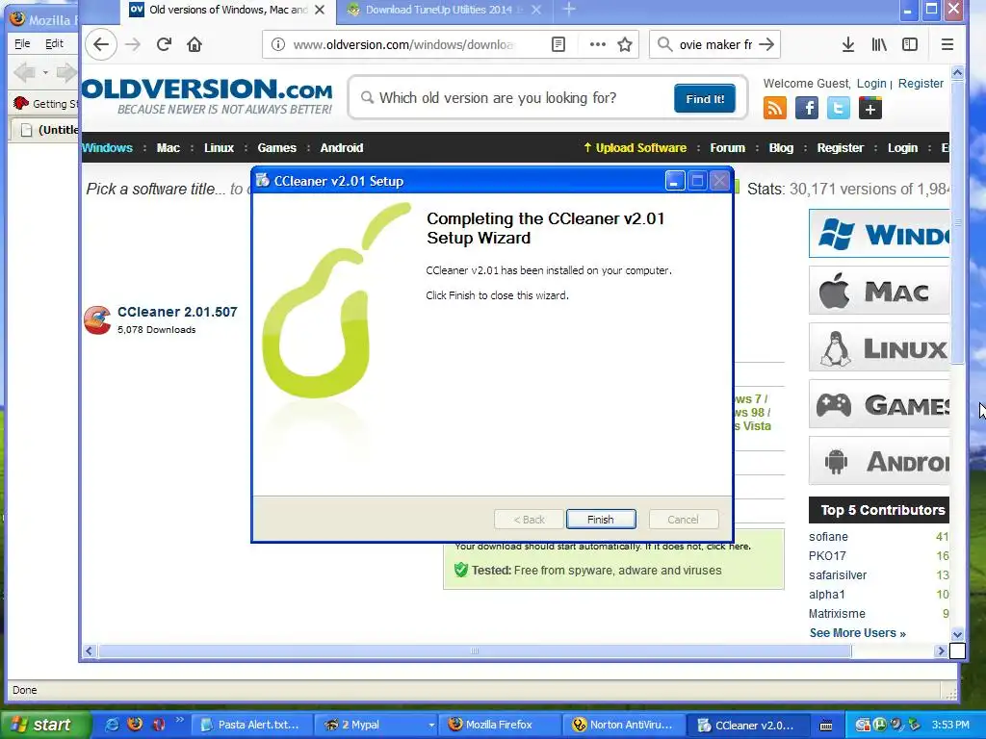Switch to Pasta Alert.txt taskbar item
The height and width of the screenshot is (739, 986).
[x=249, y=726]
